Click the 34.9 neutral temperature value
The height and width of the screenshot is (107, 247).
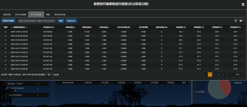(236, 32)
